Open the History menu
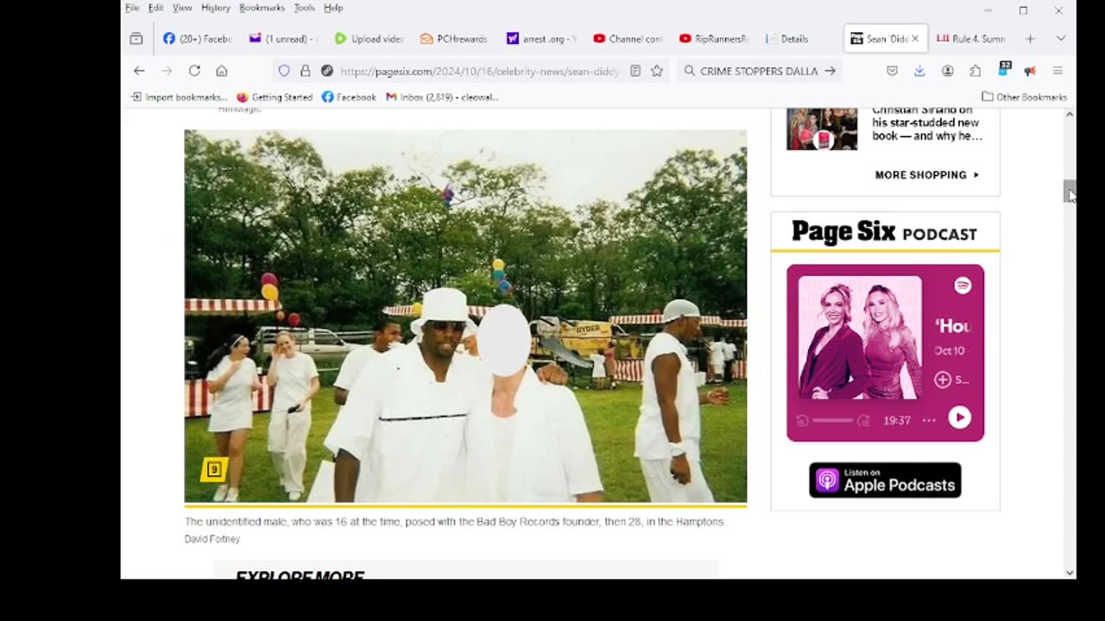 coord(216,8)
